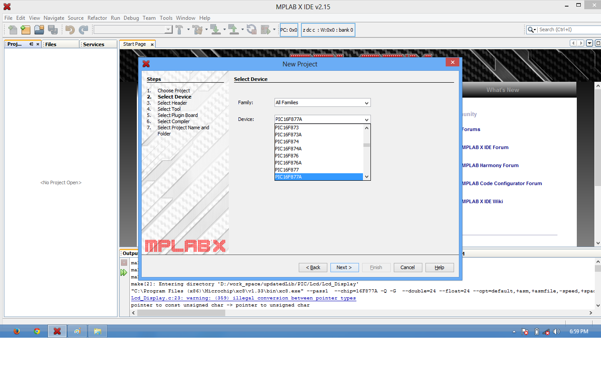Click Read Device Memory upload icon

tap(233, 30)
